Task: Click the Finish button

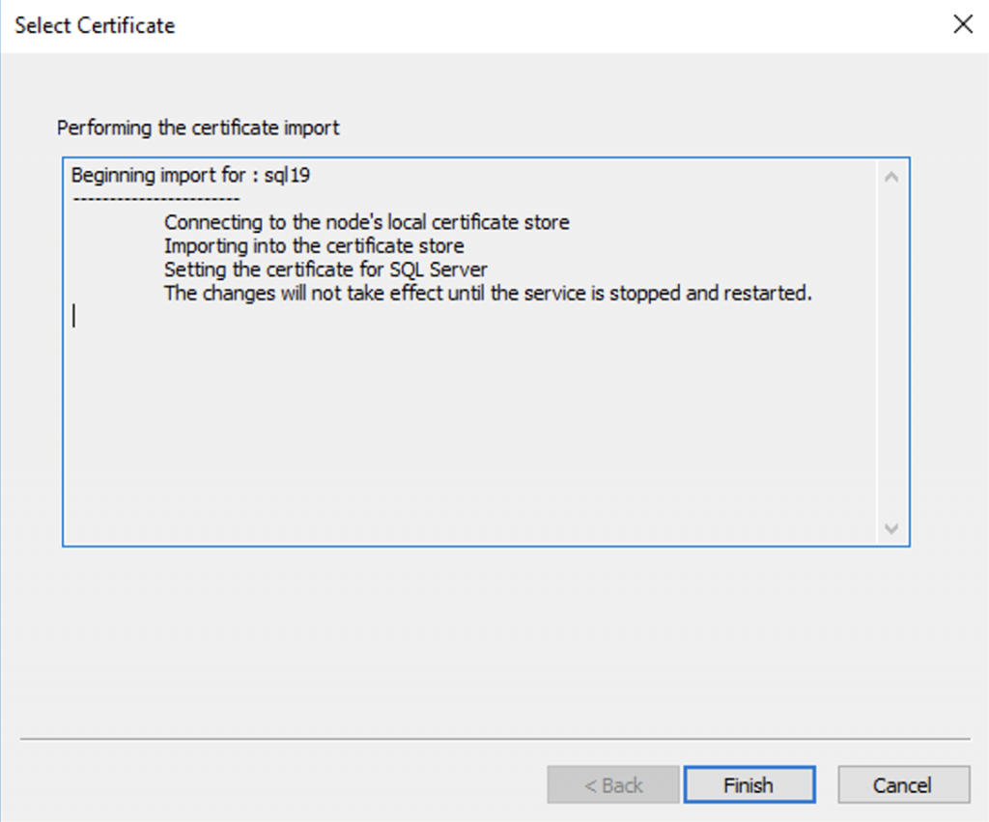Action: click(749, 784)
